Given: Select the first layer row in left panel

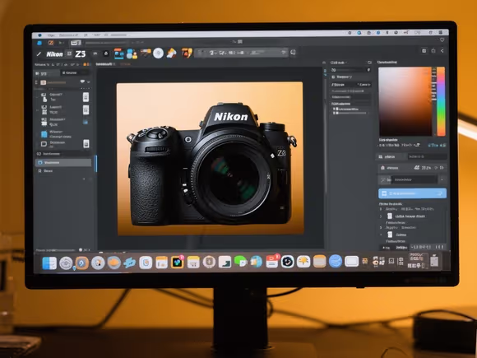Looking at the screenshot, I should point(64,97).
